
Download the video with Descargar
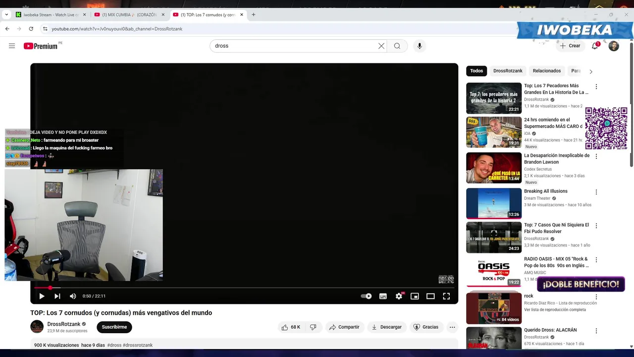coord(386,327)
